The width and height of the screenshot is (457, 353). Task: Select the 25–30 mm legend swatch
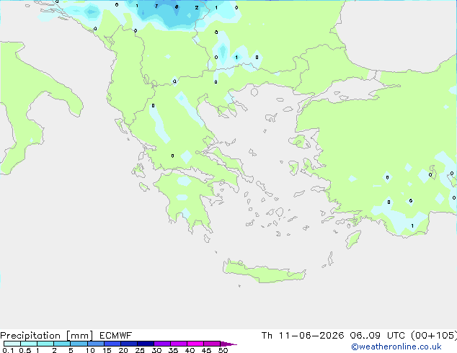[146, 344]
